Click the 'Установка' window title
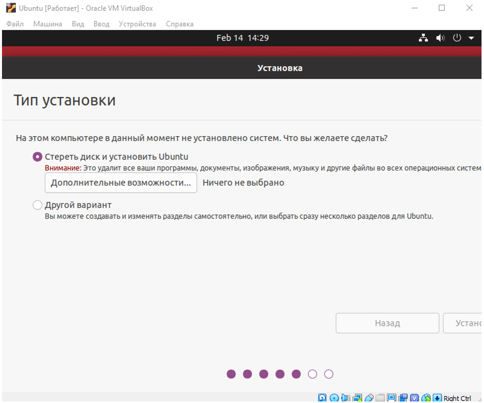This screenshot has width=484, height=403. (280, 68)
